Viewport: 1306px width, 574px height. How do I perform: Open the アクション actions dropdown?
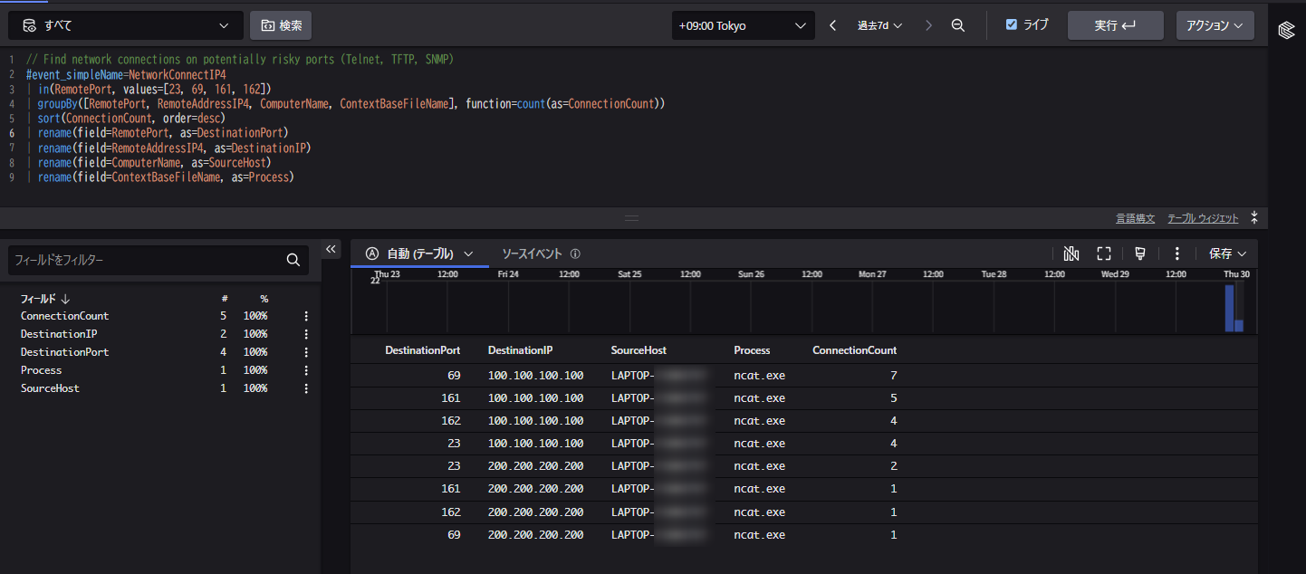point(1215,25)
